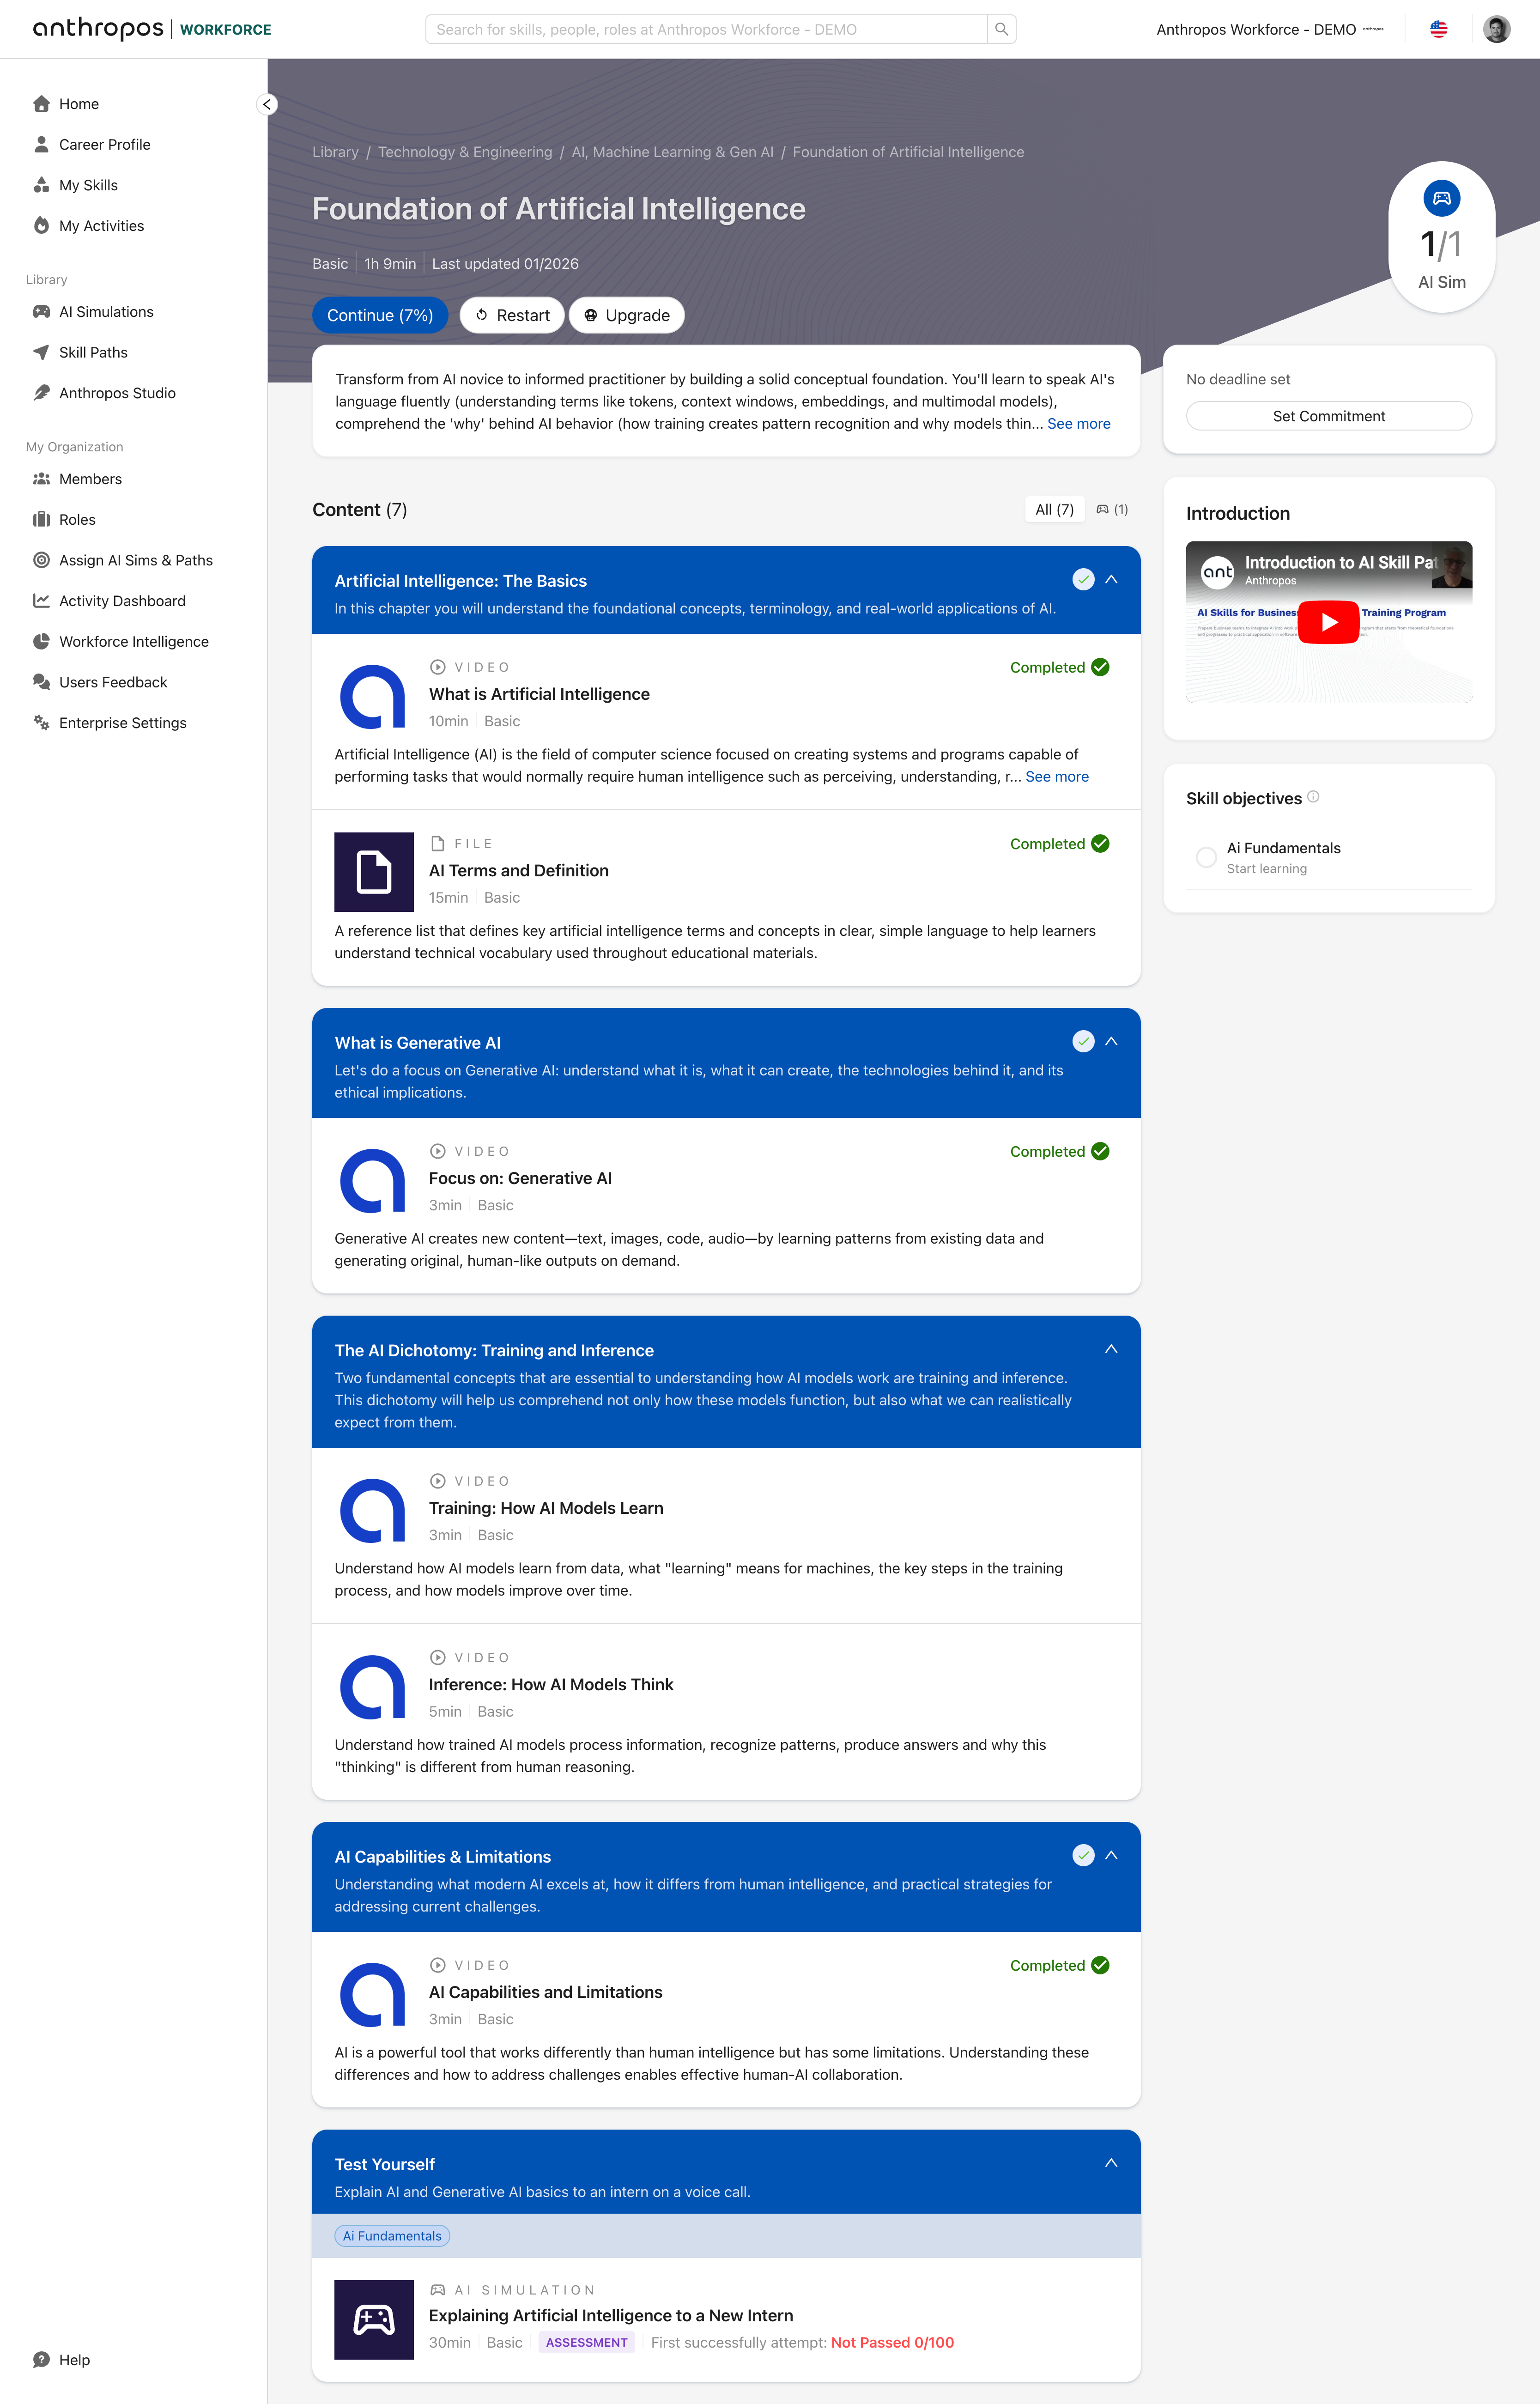Collapse What is Generative AI chapter chevron
The height and width of the screenshot is (2404, 1540).
1111,1041
